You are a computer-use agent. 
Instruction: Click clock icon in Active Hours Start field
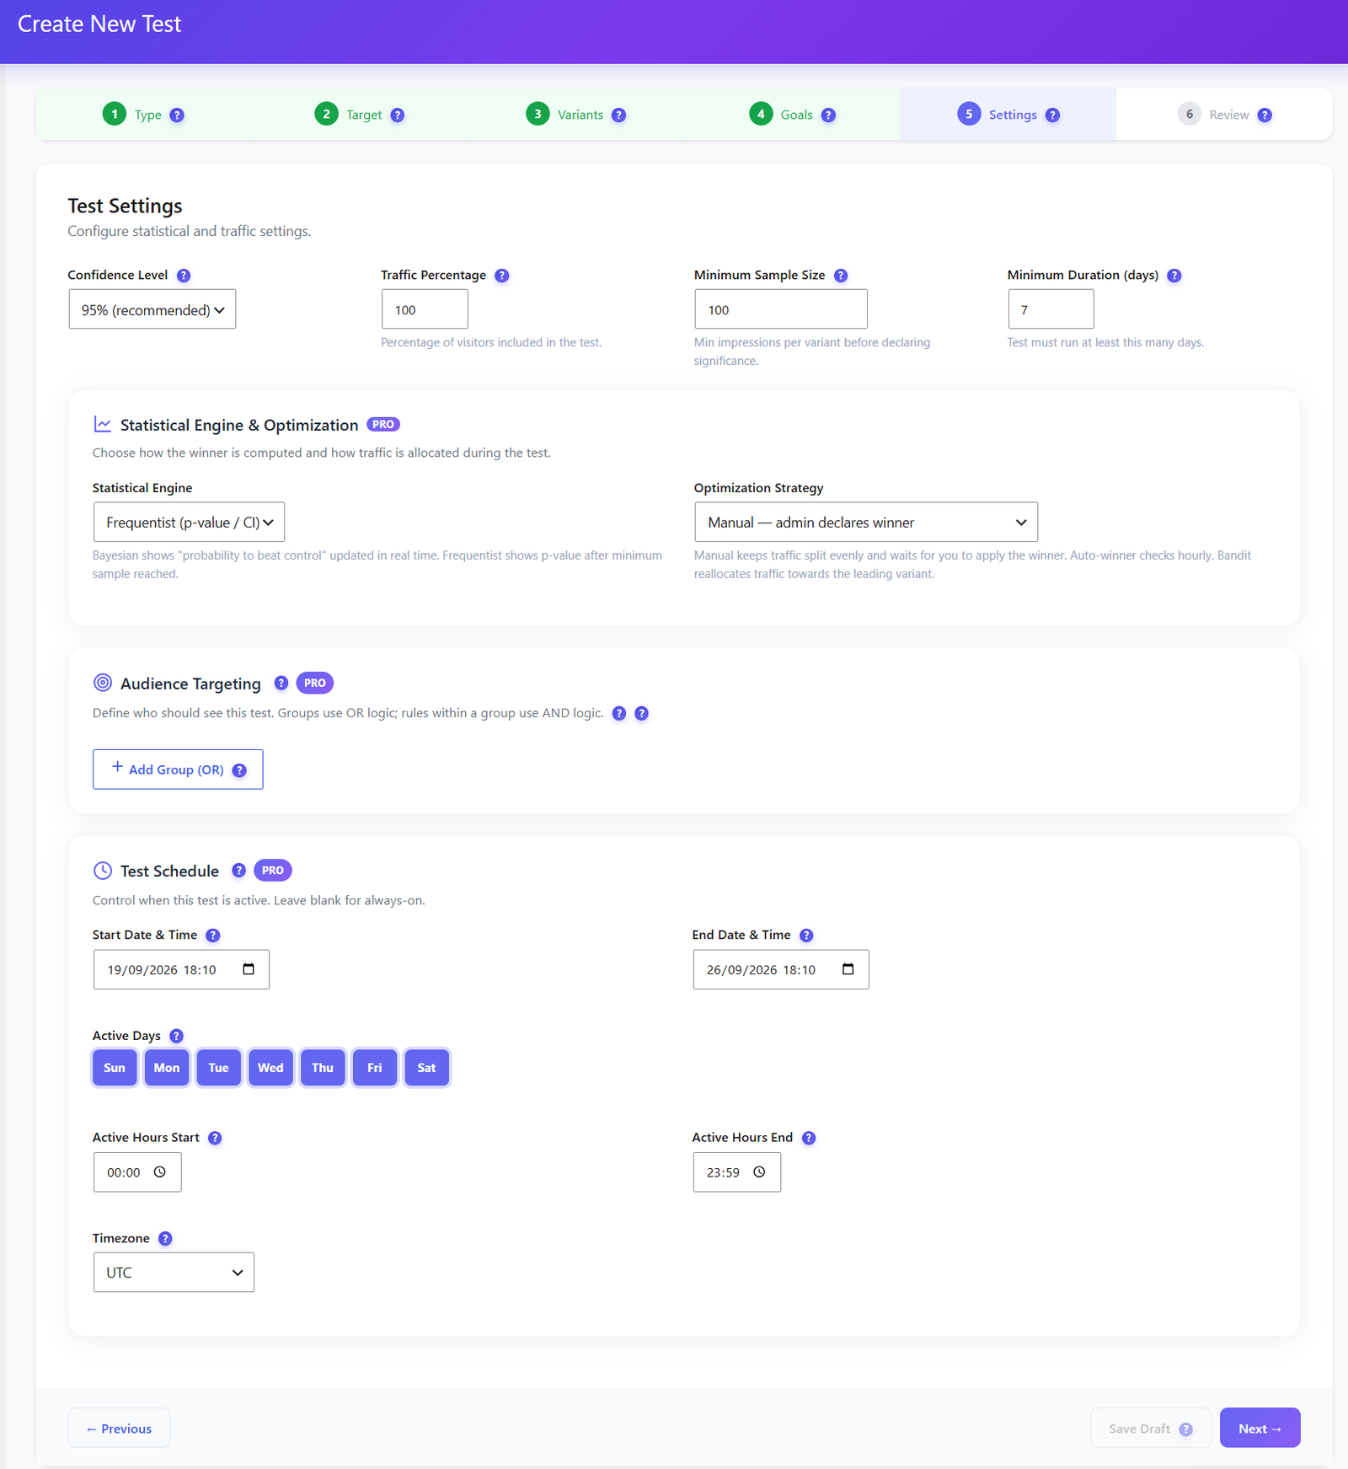(x=160, y=1171)
